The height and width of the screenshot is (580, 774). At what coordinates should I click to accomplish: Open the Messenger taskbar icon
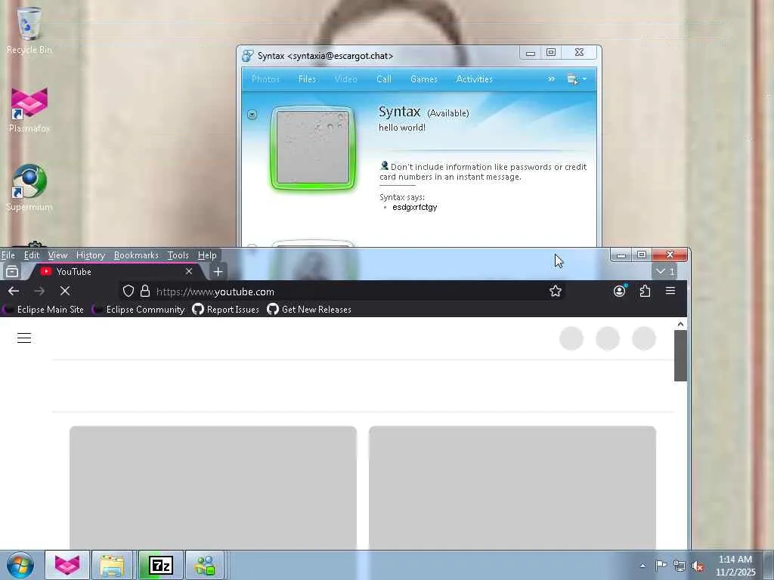pos(205,565)
